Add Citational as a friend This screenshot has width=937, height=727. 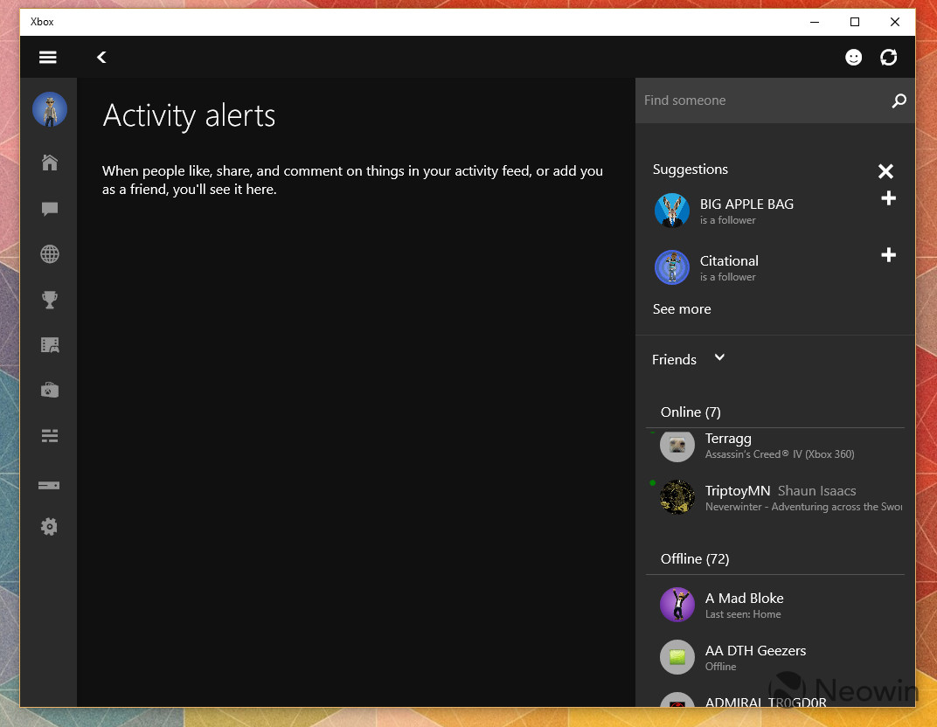point(889,255)
